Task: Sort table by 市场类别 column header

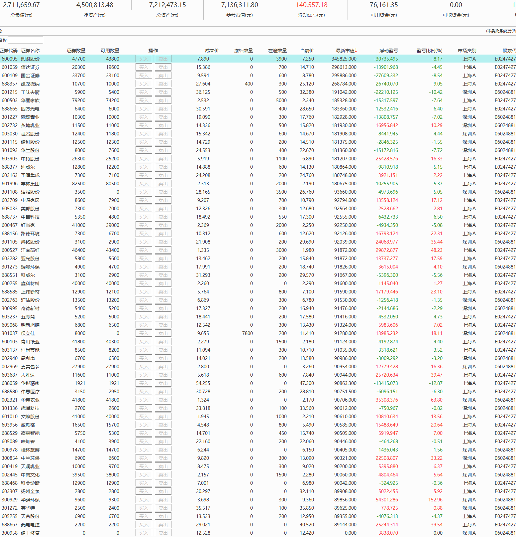Action: coord(467,51)
